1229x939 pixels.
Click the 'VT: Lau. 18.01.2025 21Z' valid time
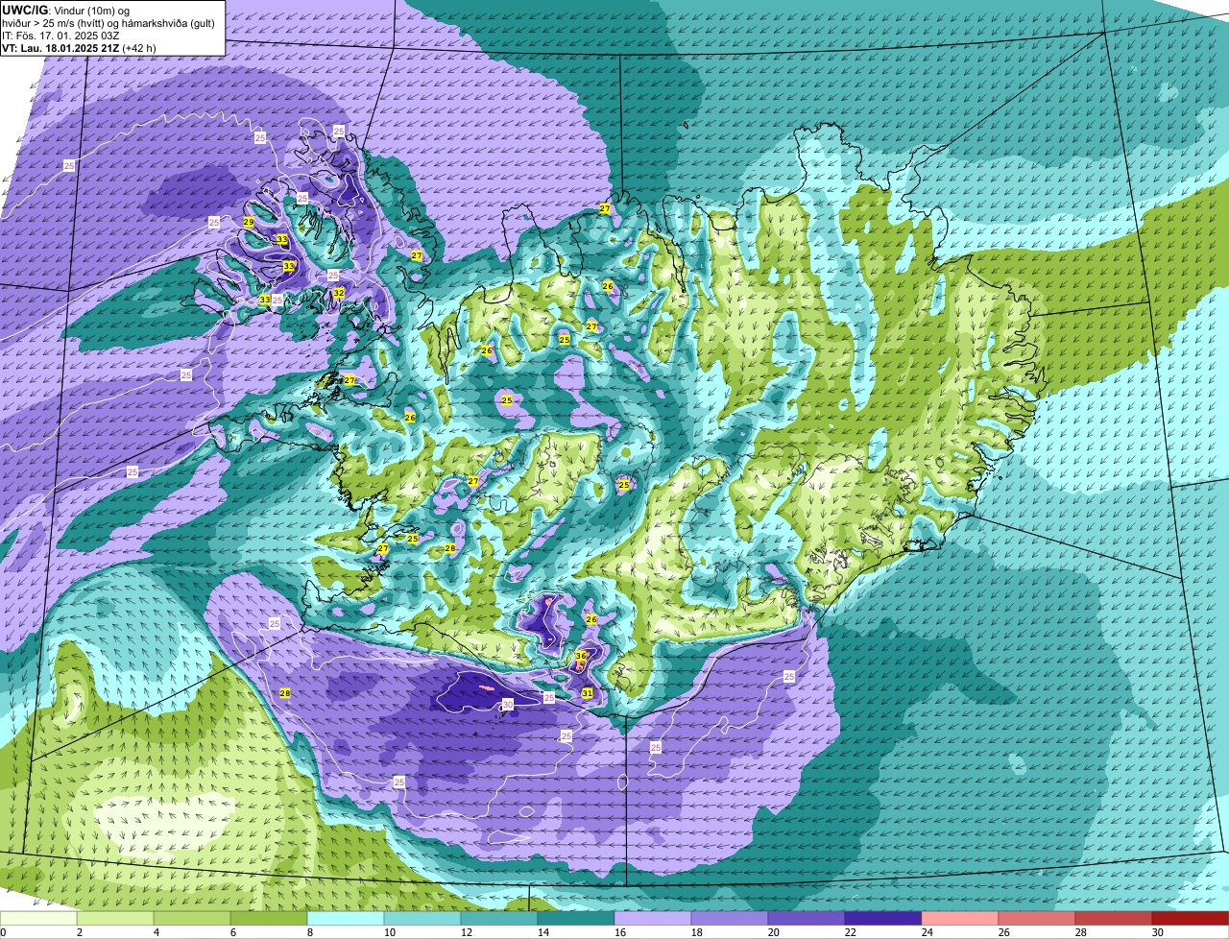point(60,47)
